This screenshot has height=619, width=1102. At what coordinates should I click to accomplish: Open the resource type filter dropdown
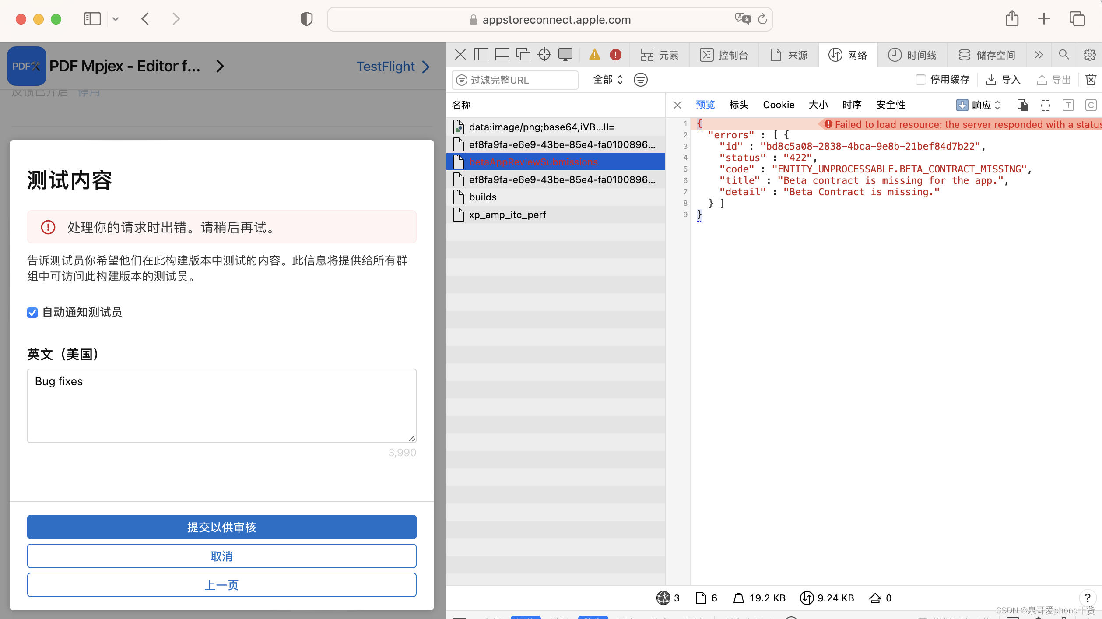607,80
